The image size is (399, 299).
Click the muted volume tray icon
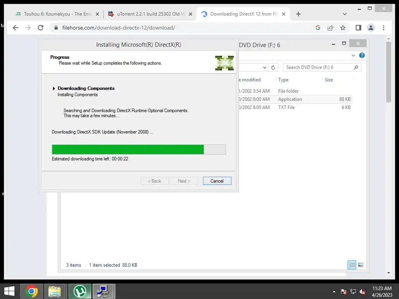(362, 292)
